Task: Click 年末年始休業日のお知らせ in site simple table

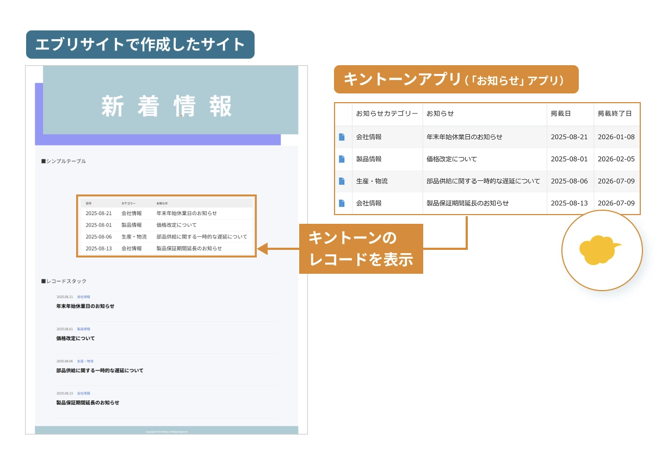Action: click(187, 213)
